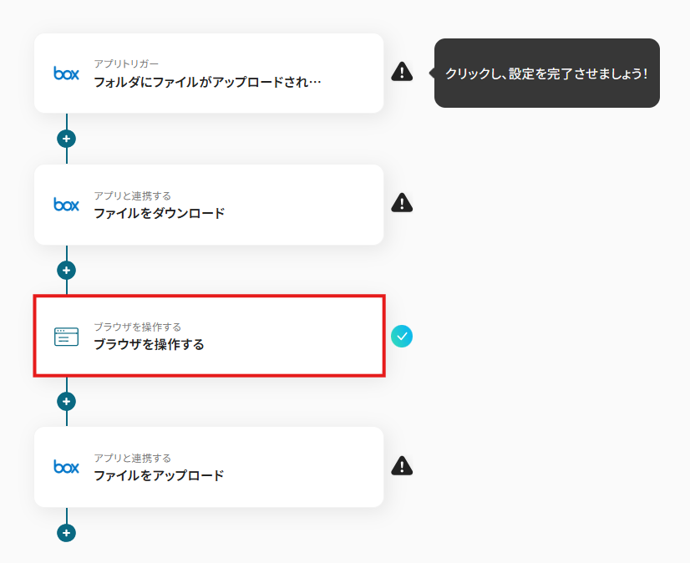Click the browser window icon in ブラウザを操作する card

[x=67, y=337]
